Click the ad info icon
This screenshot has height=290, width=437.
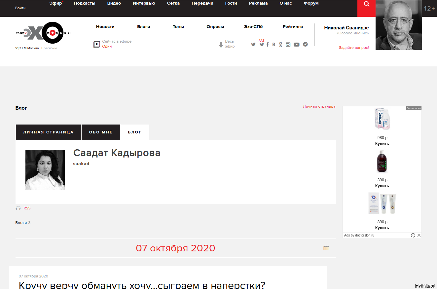(413, 236)
